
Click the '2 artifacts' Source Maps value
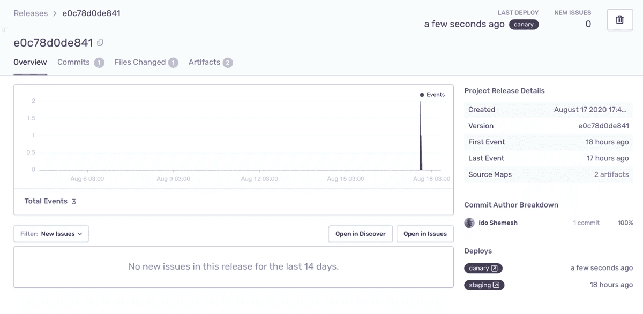click(611, 174)
